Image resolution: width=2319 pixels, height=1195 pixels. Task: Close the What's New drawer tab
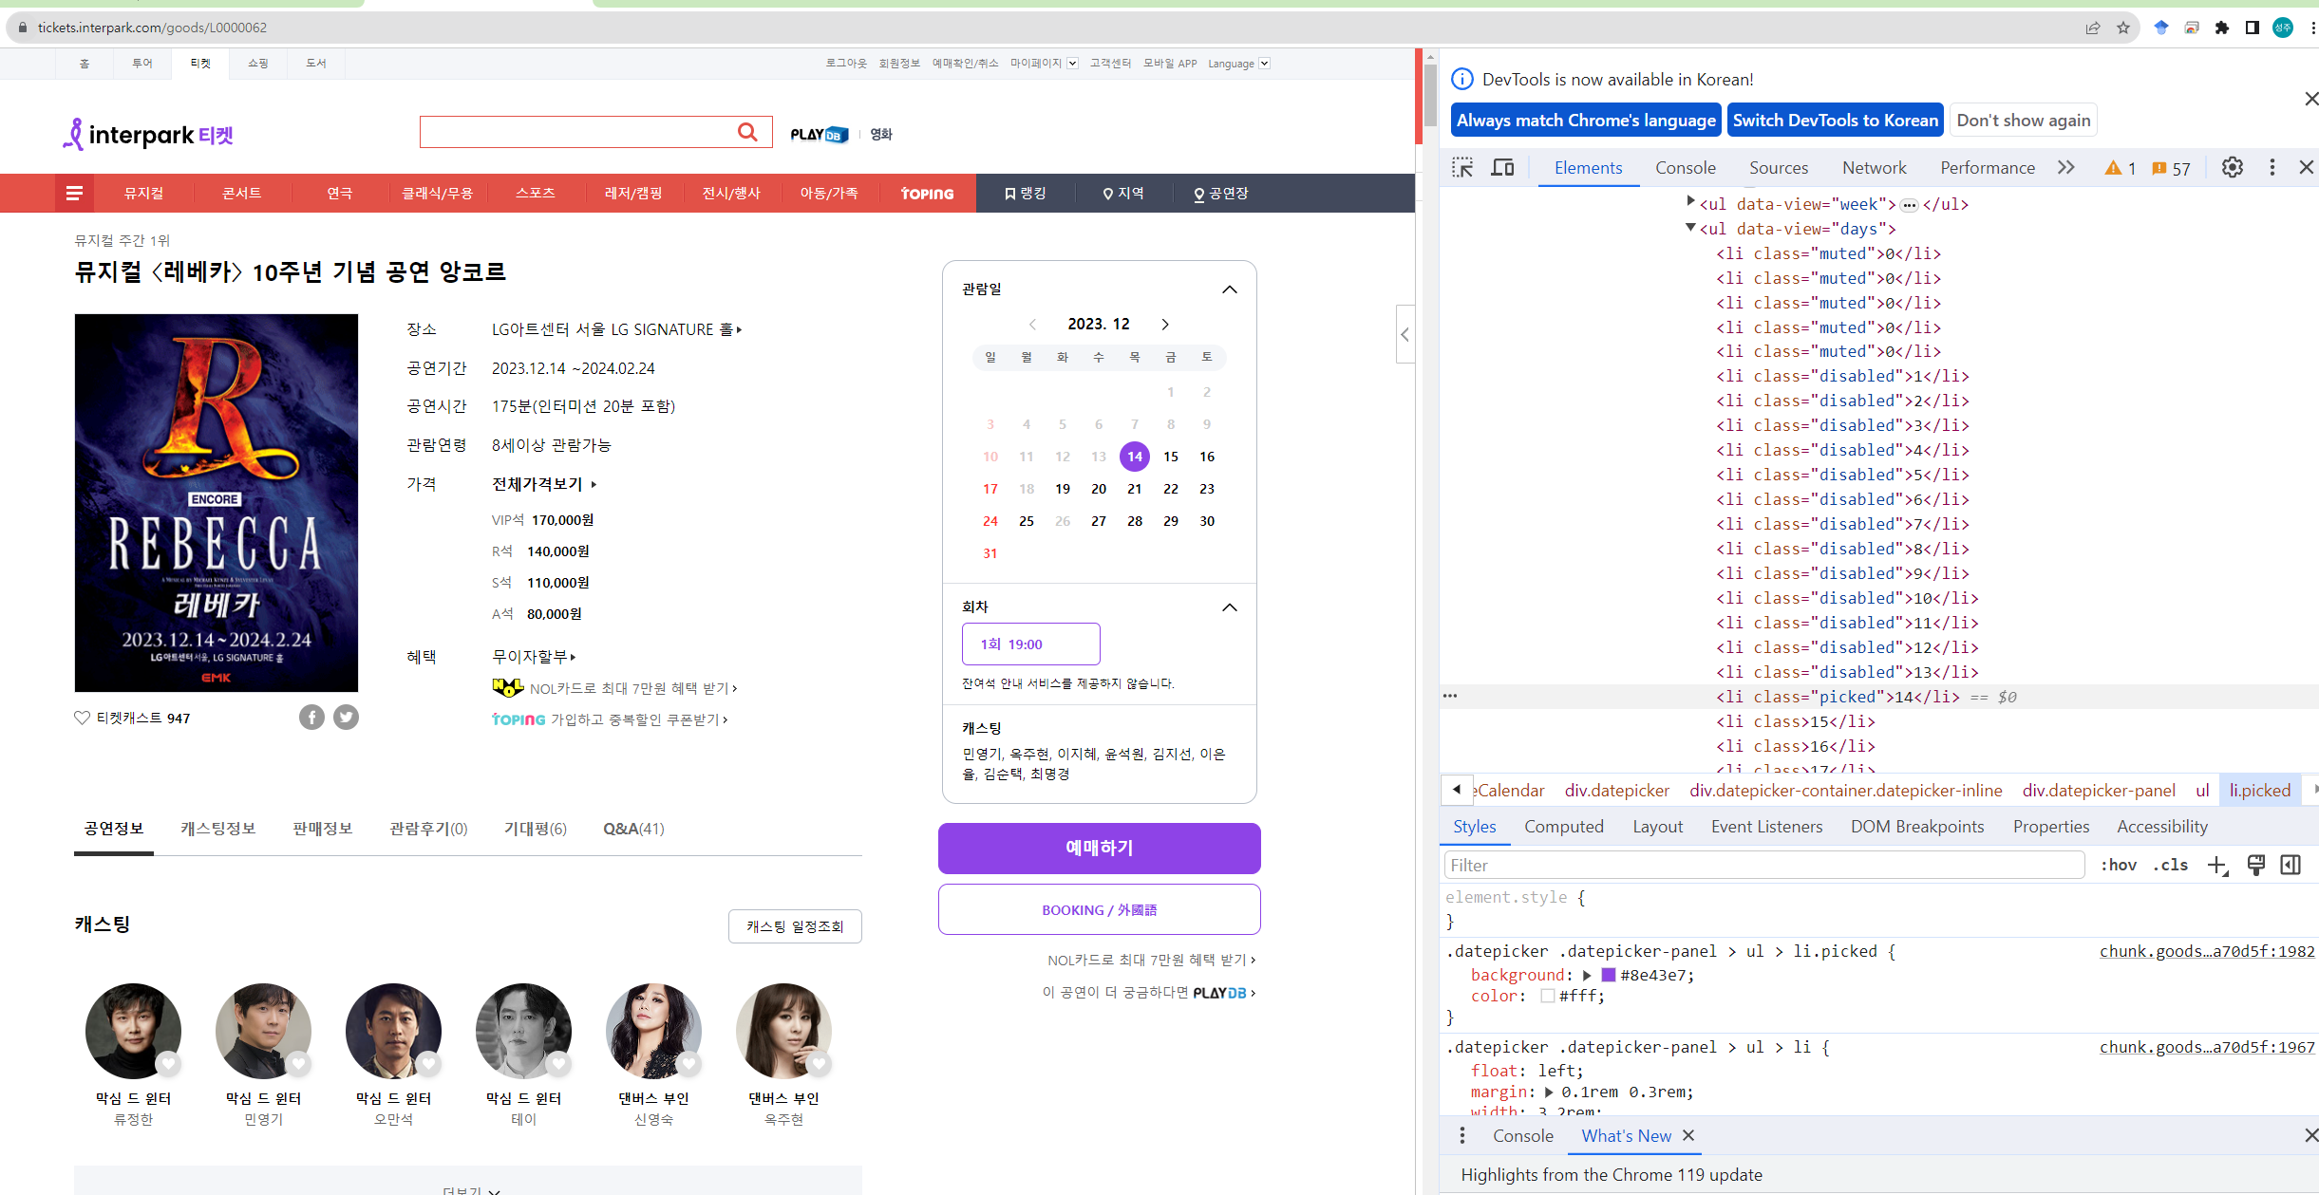(1688, 1136)
